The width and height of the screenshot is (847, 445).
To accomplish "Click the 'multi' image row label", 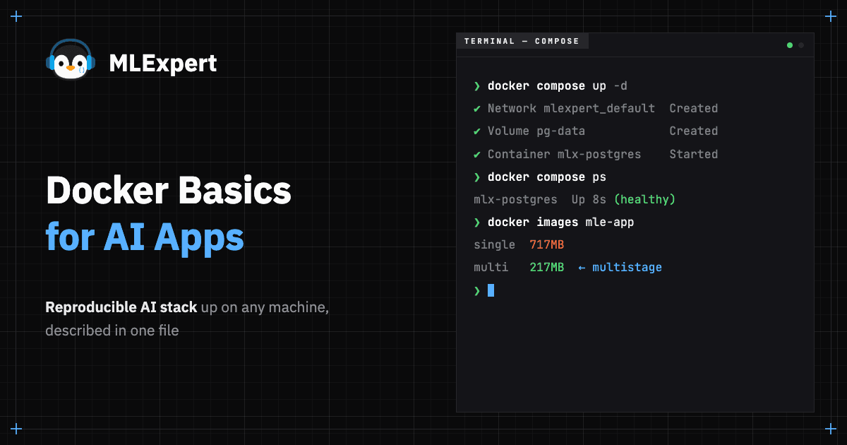I will point(491,267).
